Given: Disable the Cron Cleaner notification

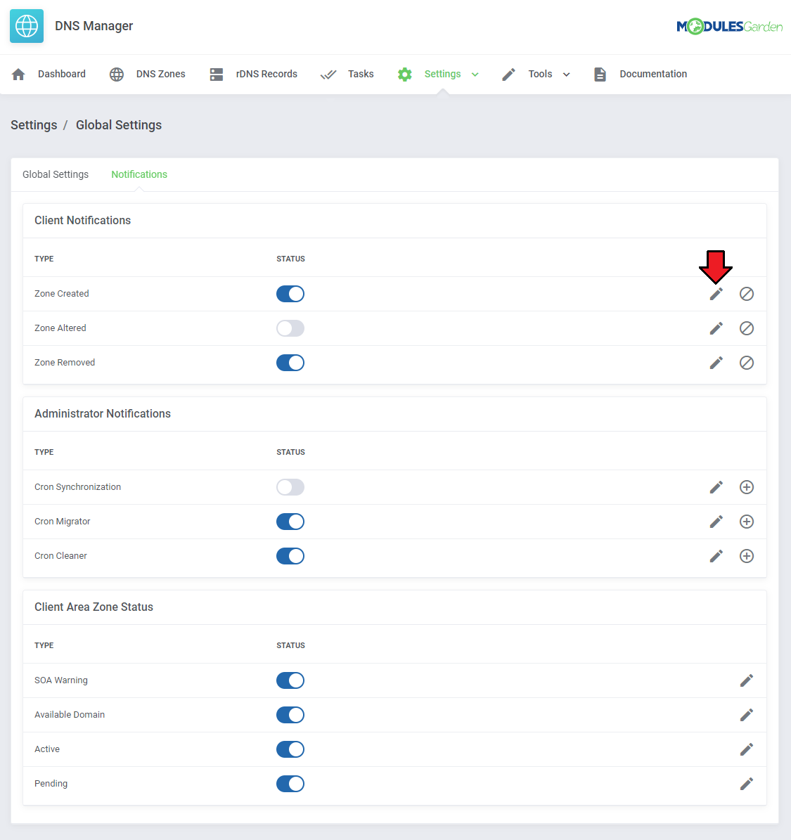Looking at the screenshot, I should coord(290,556).
